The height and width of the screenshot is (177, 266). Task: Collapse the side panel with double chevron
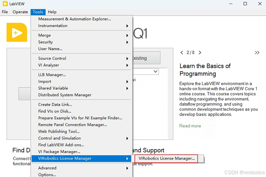point(257,53)
